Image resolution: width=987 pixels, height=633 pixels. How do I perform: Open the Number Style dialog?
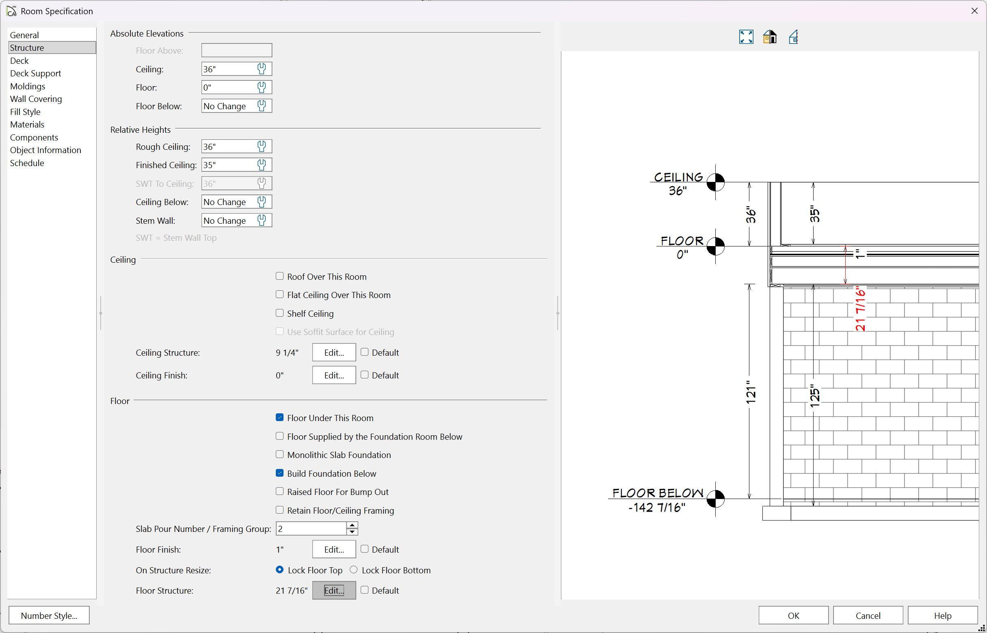click(49, 615)
